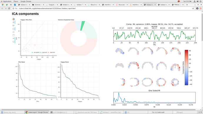Open the Bokeh logo link in plot toolbar

(x=14, y=19)
